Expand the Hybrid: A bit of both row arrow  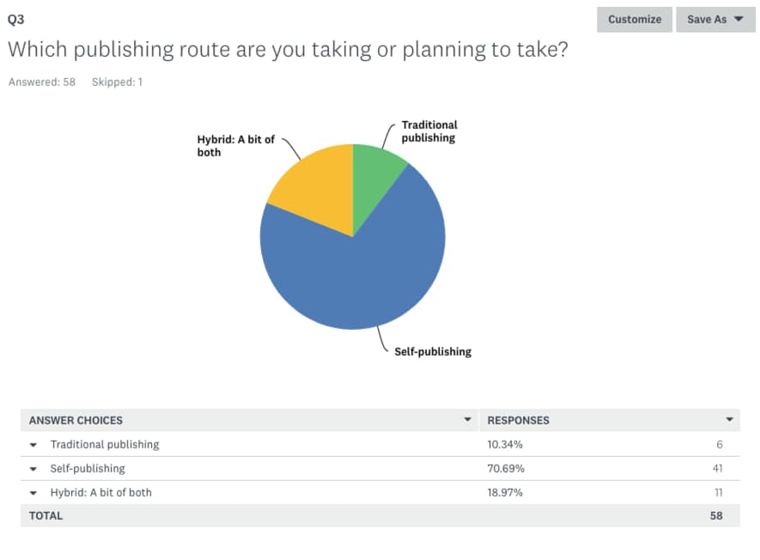pyautogui.click(x=33, y=493)
